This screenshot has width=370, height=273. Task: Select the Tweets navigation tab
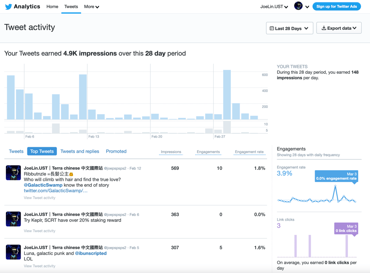[x=71, y=7]
